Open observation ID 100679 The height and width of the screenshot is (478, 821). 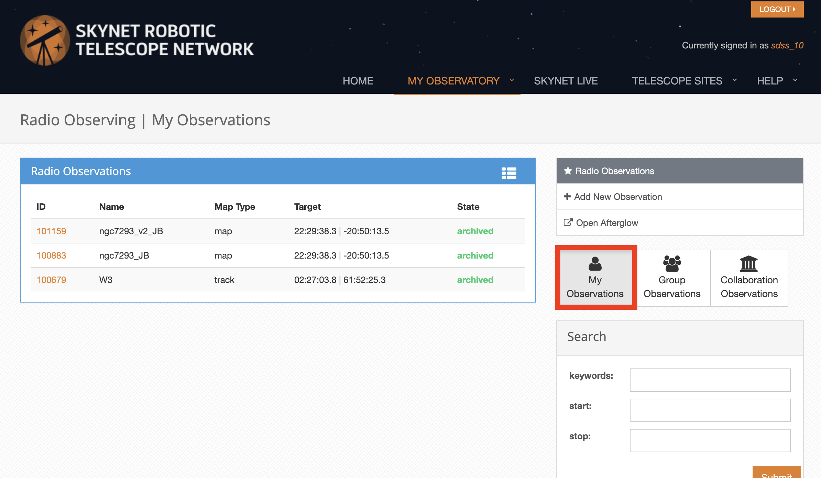51,280
